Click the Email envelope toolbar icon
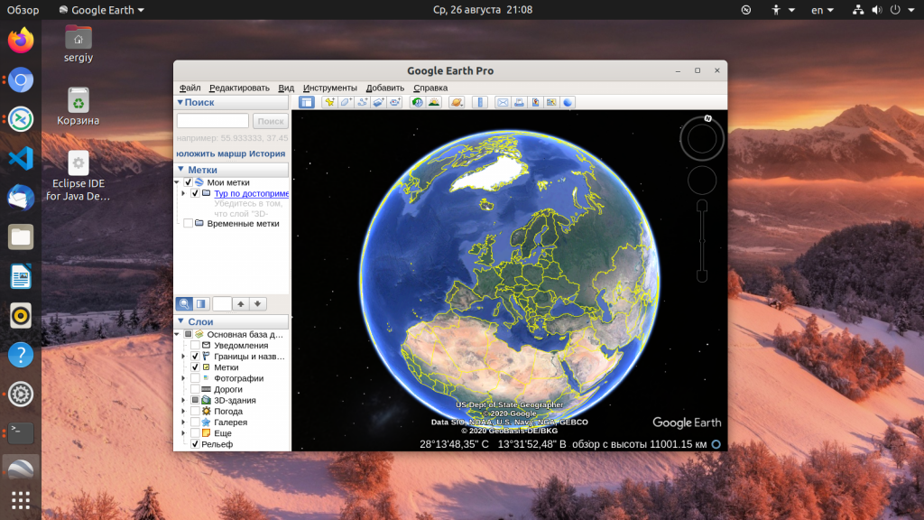Image resolution: width=924 pixels, height=520 pixels. tap(503, 102)
